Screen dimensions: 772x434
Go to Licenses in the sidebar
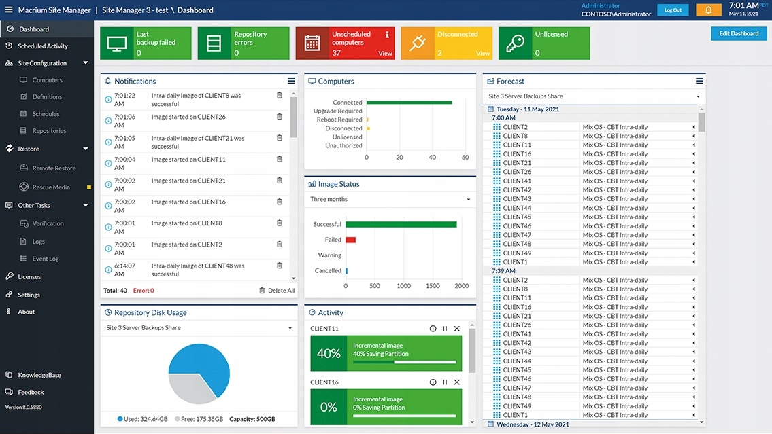coord(29,277)
